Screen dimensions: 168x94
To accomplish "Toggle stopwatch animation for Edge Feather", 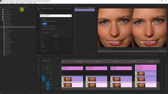I will coord(40,50).
